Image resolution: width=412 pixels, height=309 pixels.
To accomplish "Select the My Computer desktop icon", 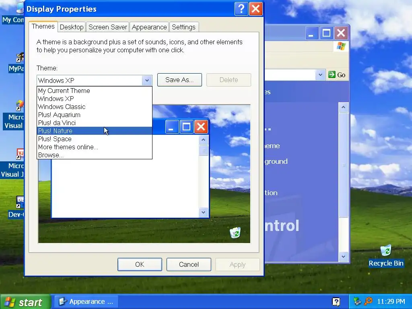I will pos(13,13).
